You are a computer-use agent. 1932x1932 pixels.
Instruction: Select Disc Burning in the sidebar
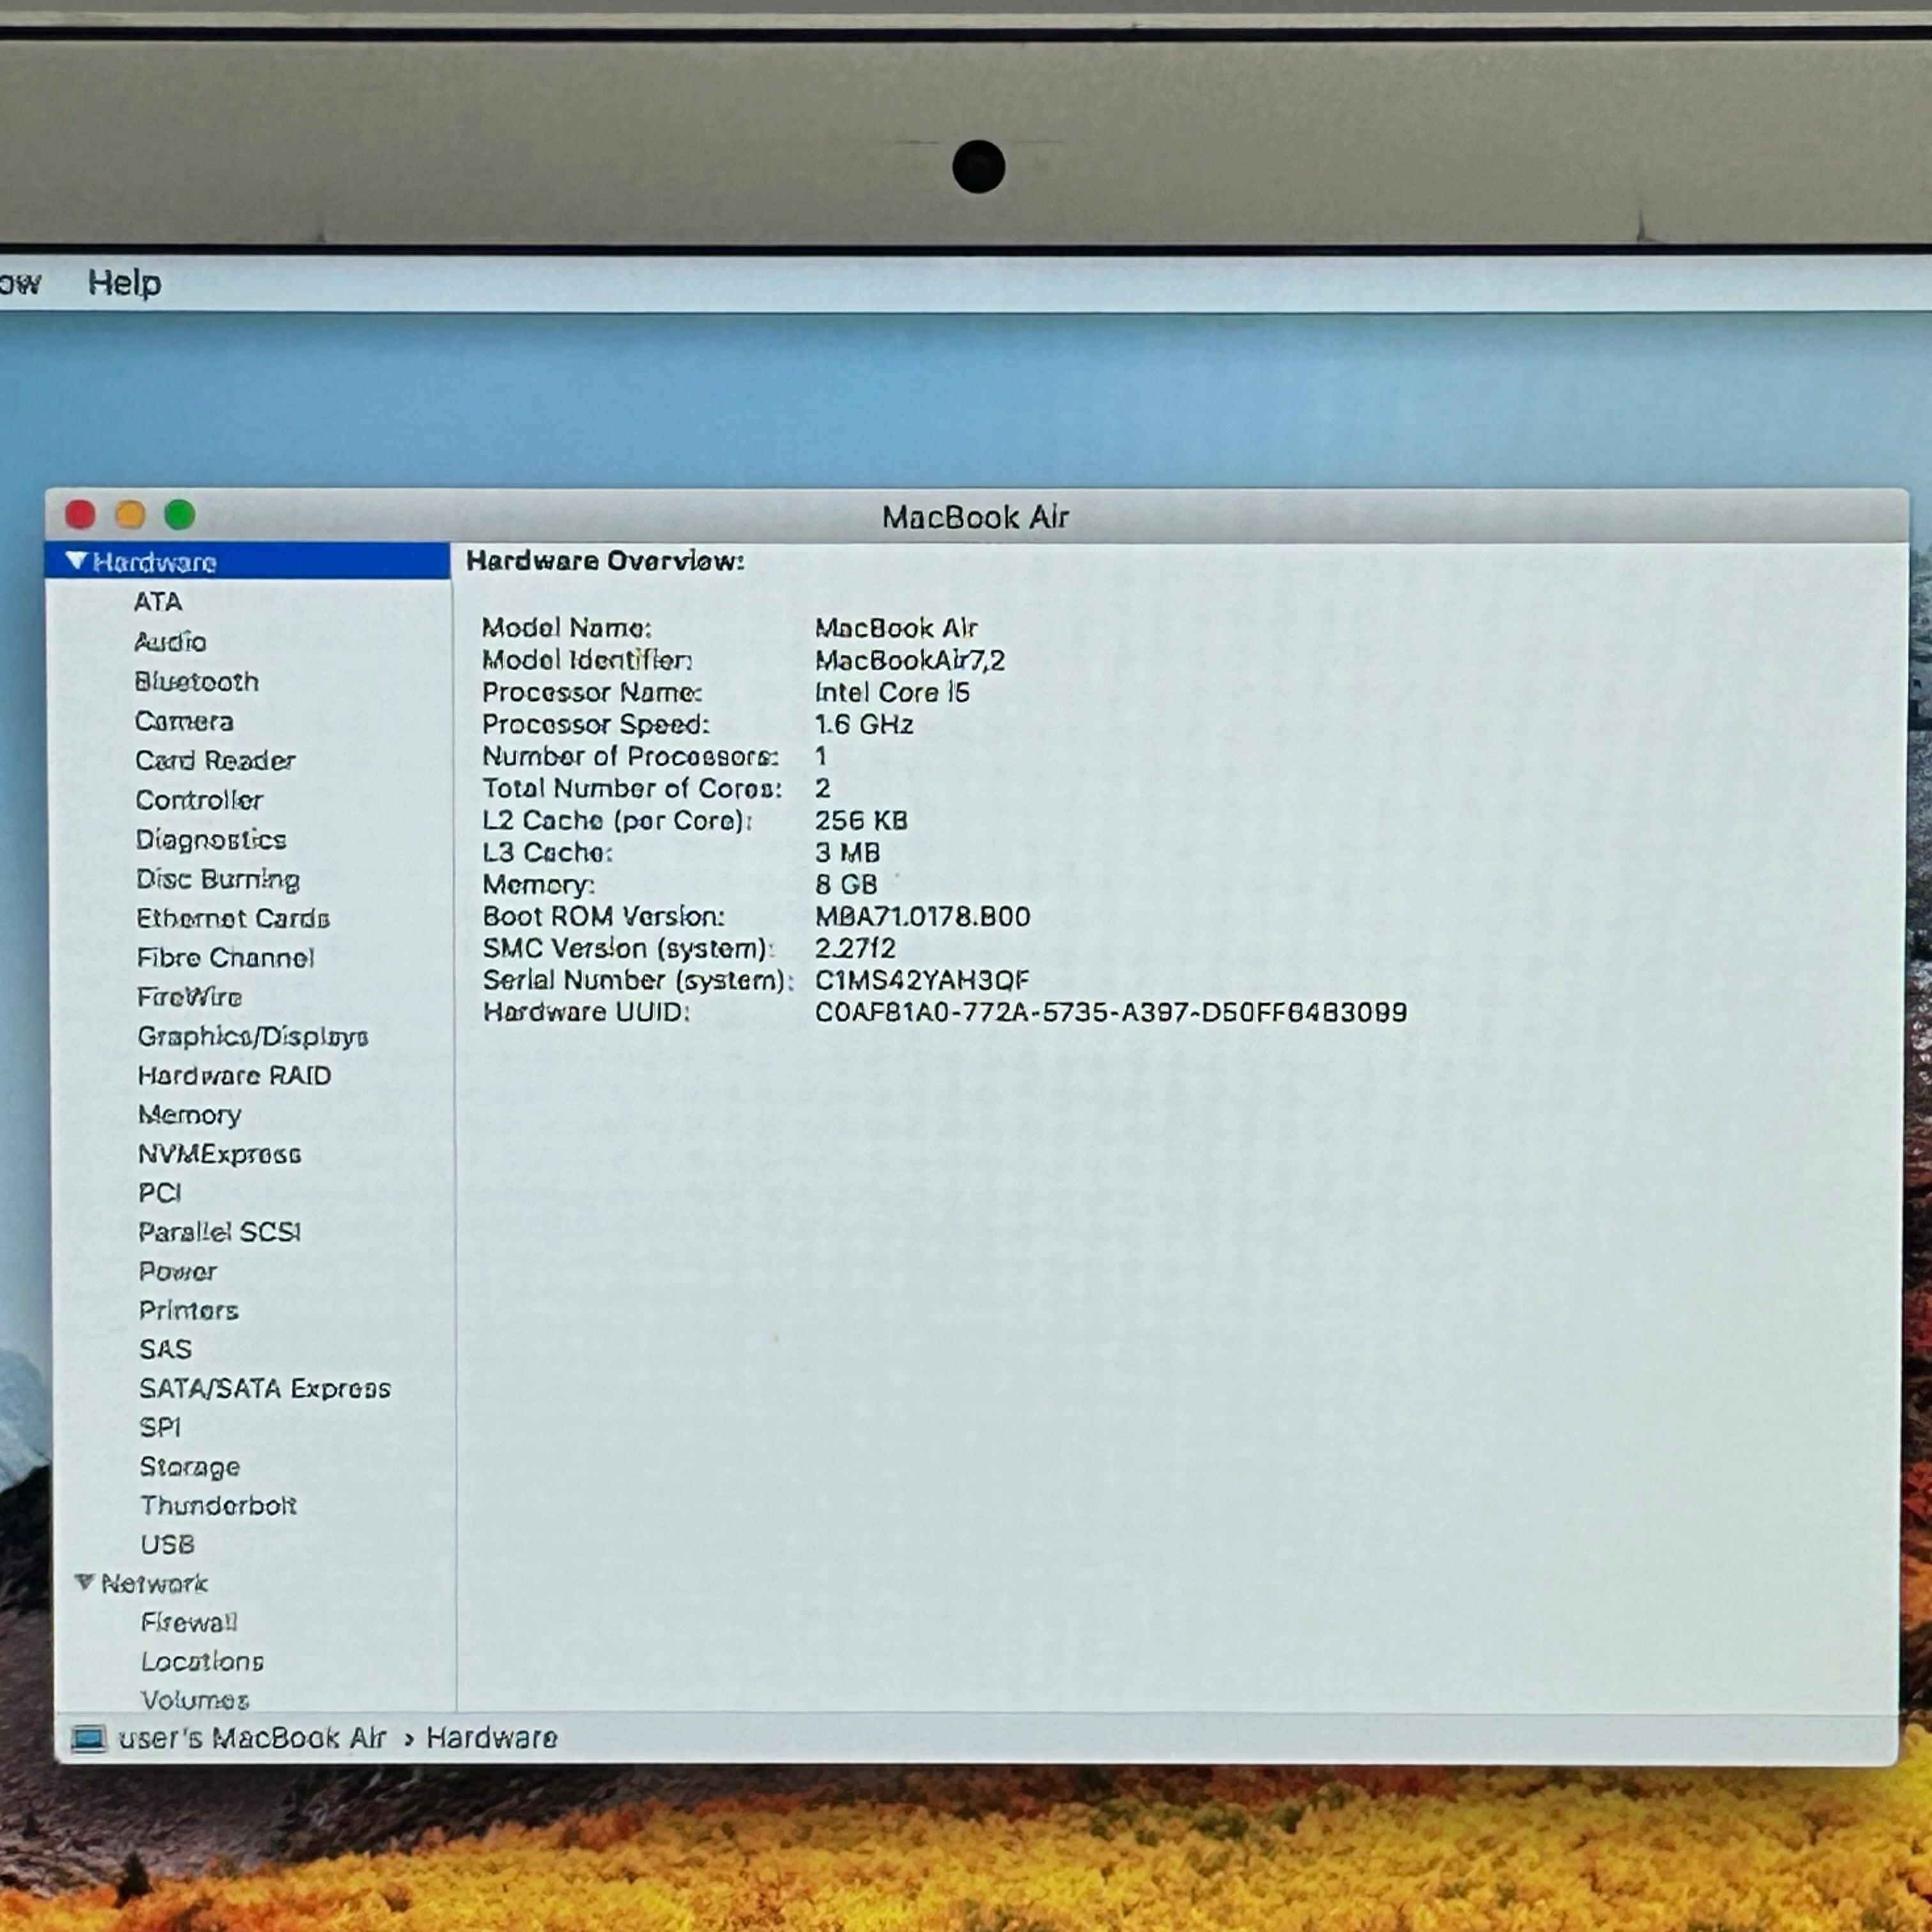tap(218, 879)
